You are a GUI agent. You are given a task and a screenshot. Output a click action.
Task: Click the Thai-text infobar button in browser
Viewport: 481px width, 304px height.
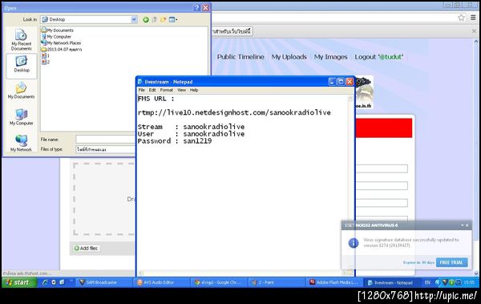coord(232,31)
